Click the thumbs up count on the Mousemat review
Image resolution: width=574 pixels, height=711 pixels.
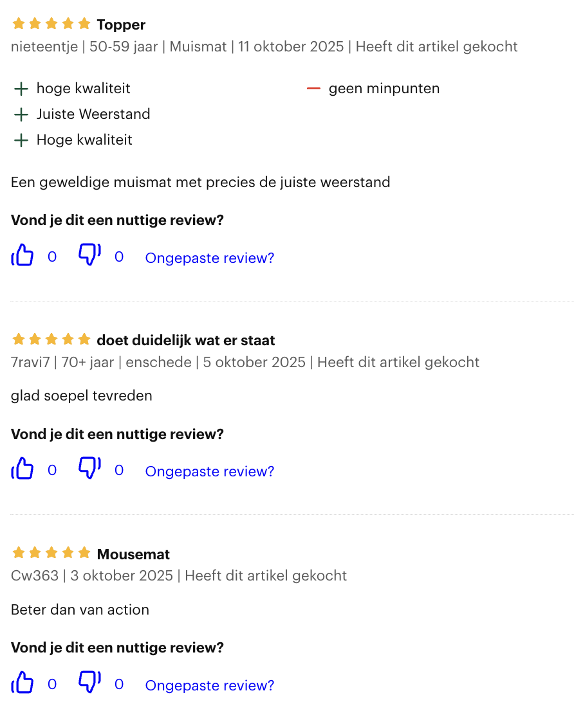coord(52,684)
